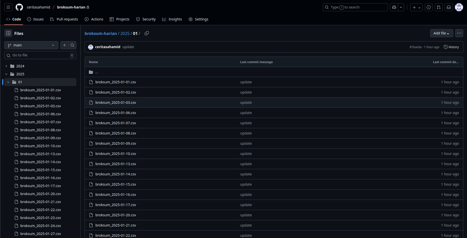Open the Copilot chat icon
467x238 pixels.
[394, 7]
